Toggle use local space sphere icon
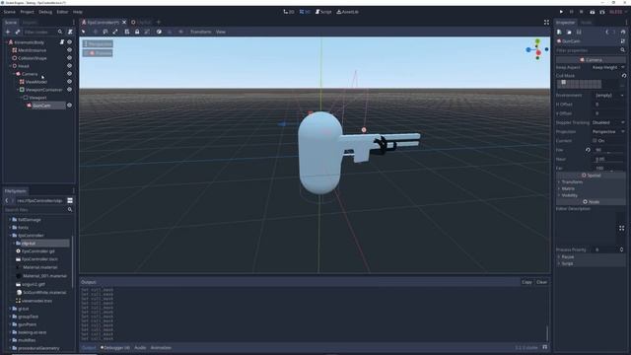This screenshot has height=355, width=631. pos(159,32)
